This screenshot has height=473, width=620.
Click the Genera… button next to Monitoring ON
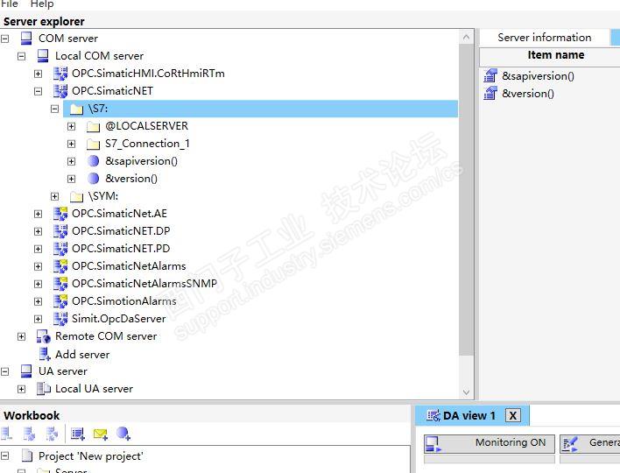590,444
